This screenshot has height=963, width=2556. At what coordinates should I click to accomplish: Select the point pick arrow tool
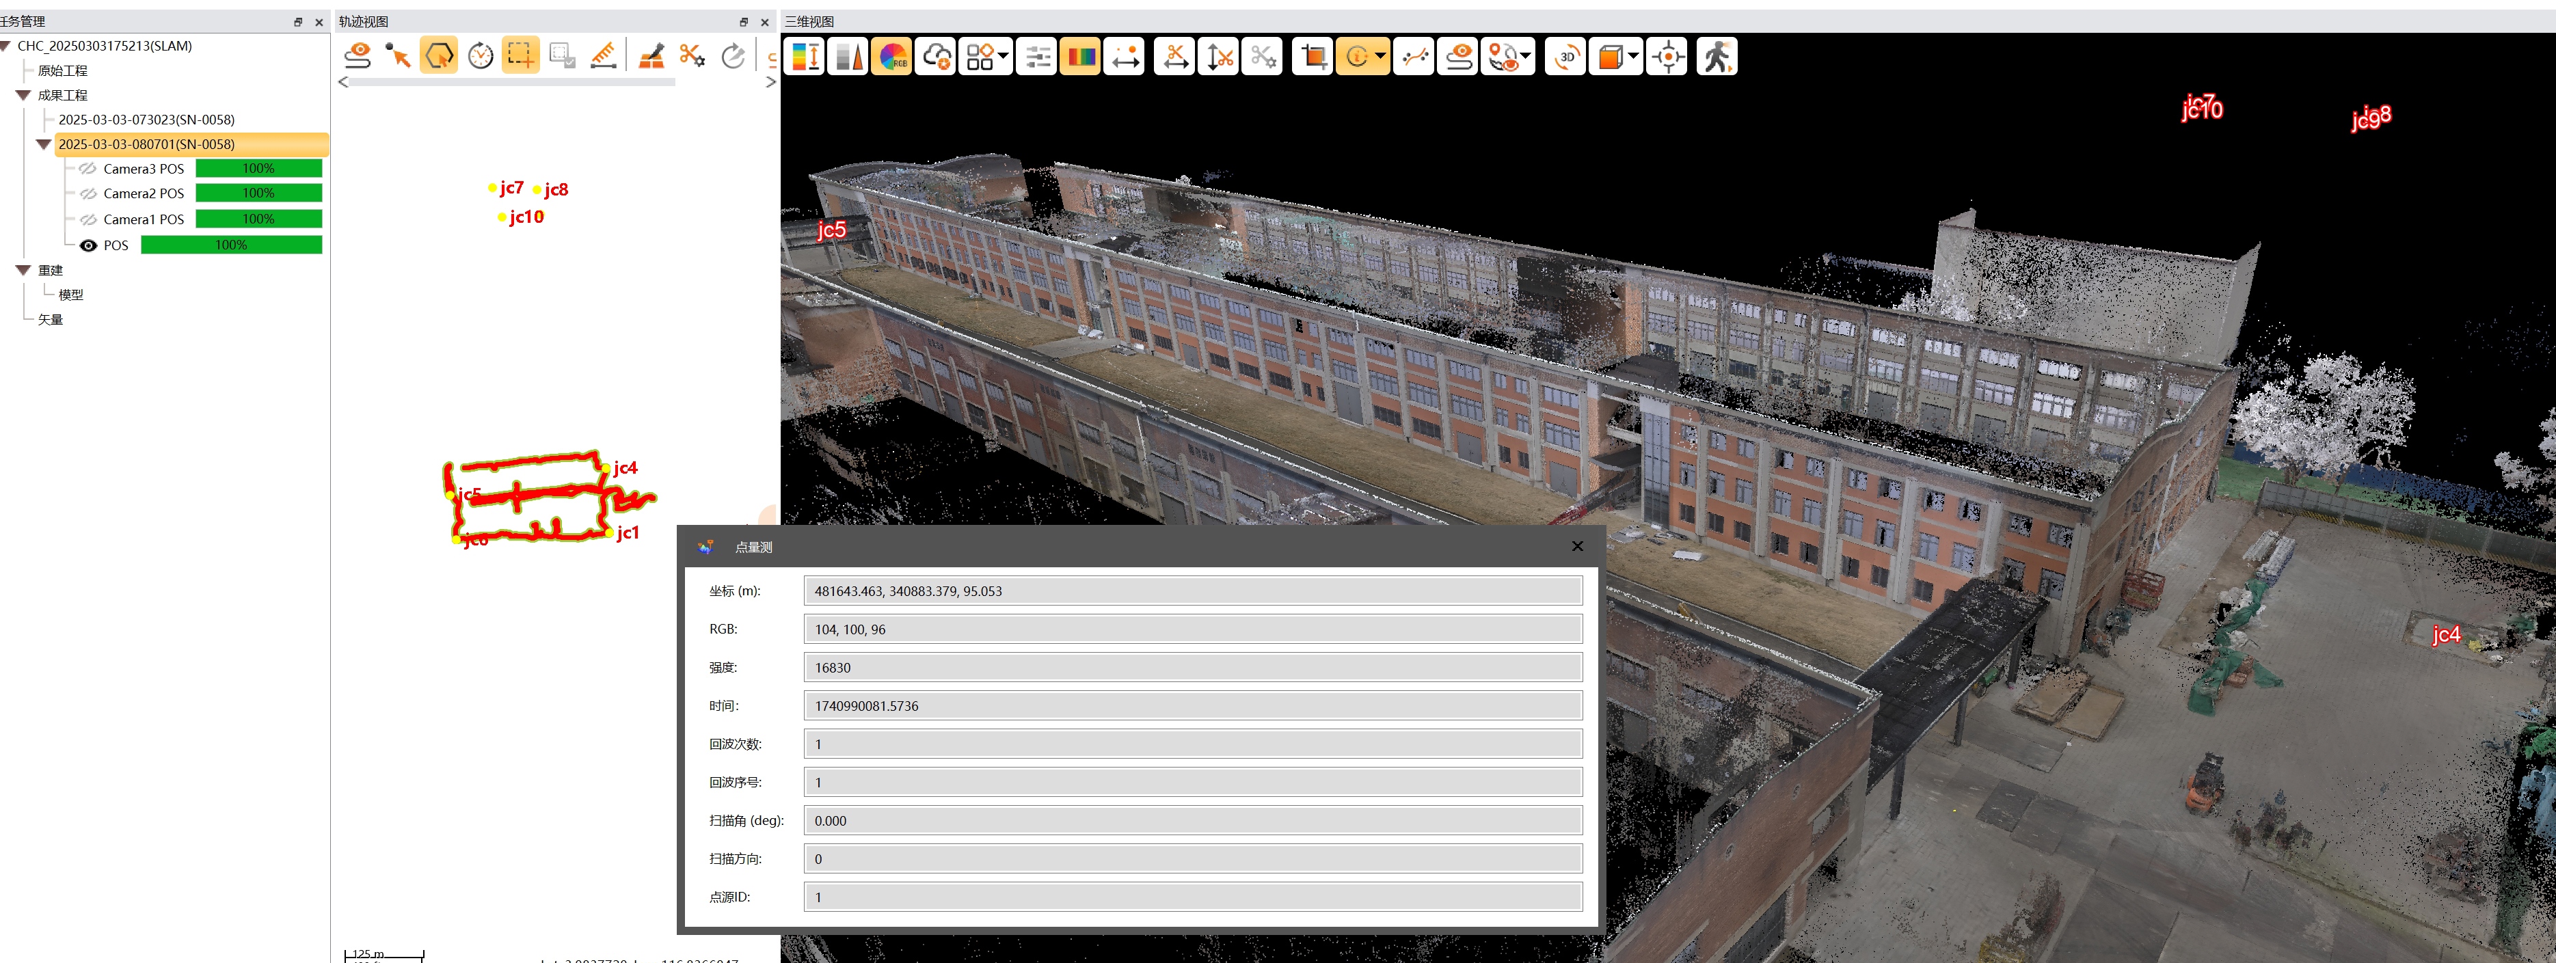pos(399,55)
